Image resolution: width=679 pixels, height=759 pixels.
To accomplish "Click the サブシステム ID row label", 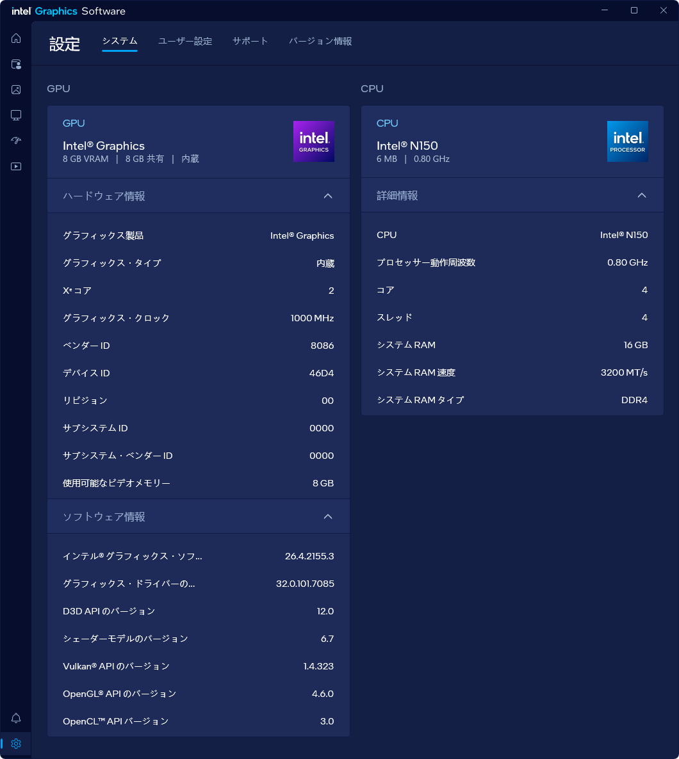I will (x=95, y=428).
